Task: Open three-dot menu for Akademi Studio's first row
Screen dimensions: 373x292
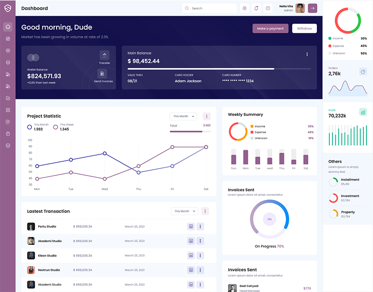Action: click(200, 241)
